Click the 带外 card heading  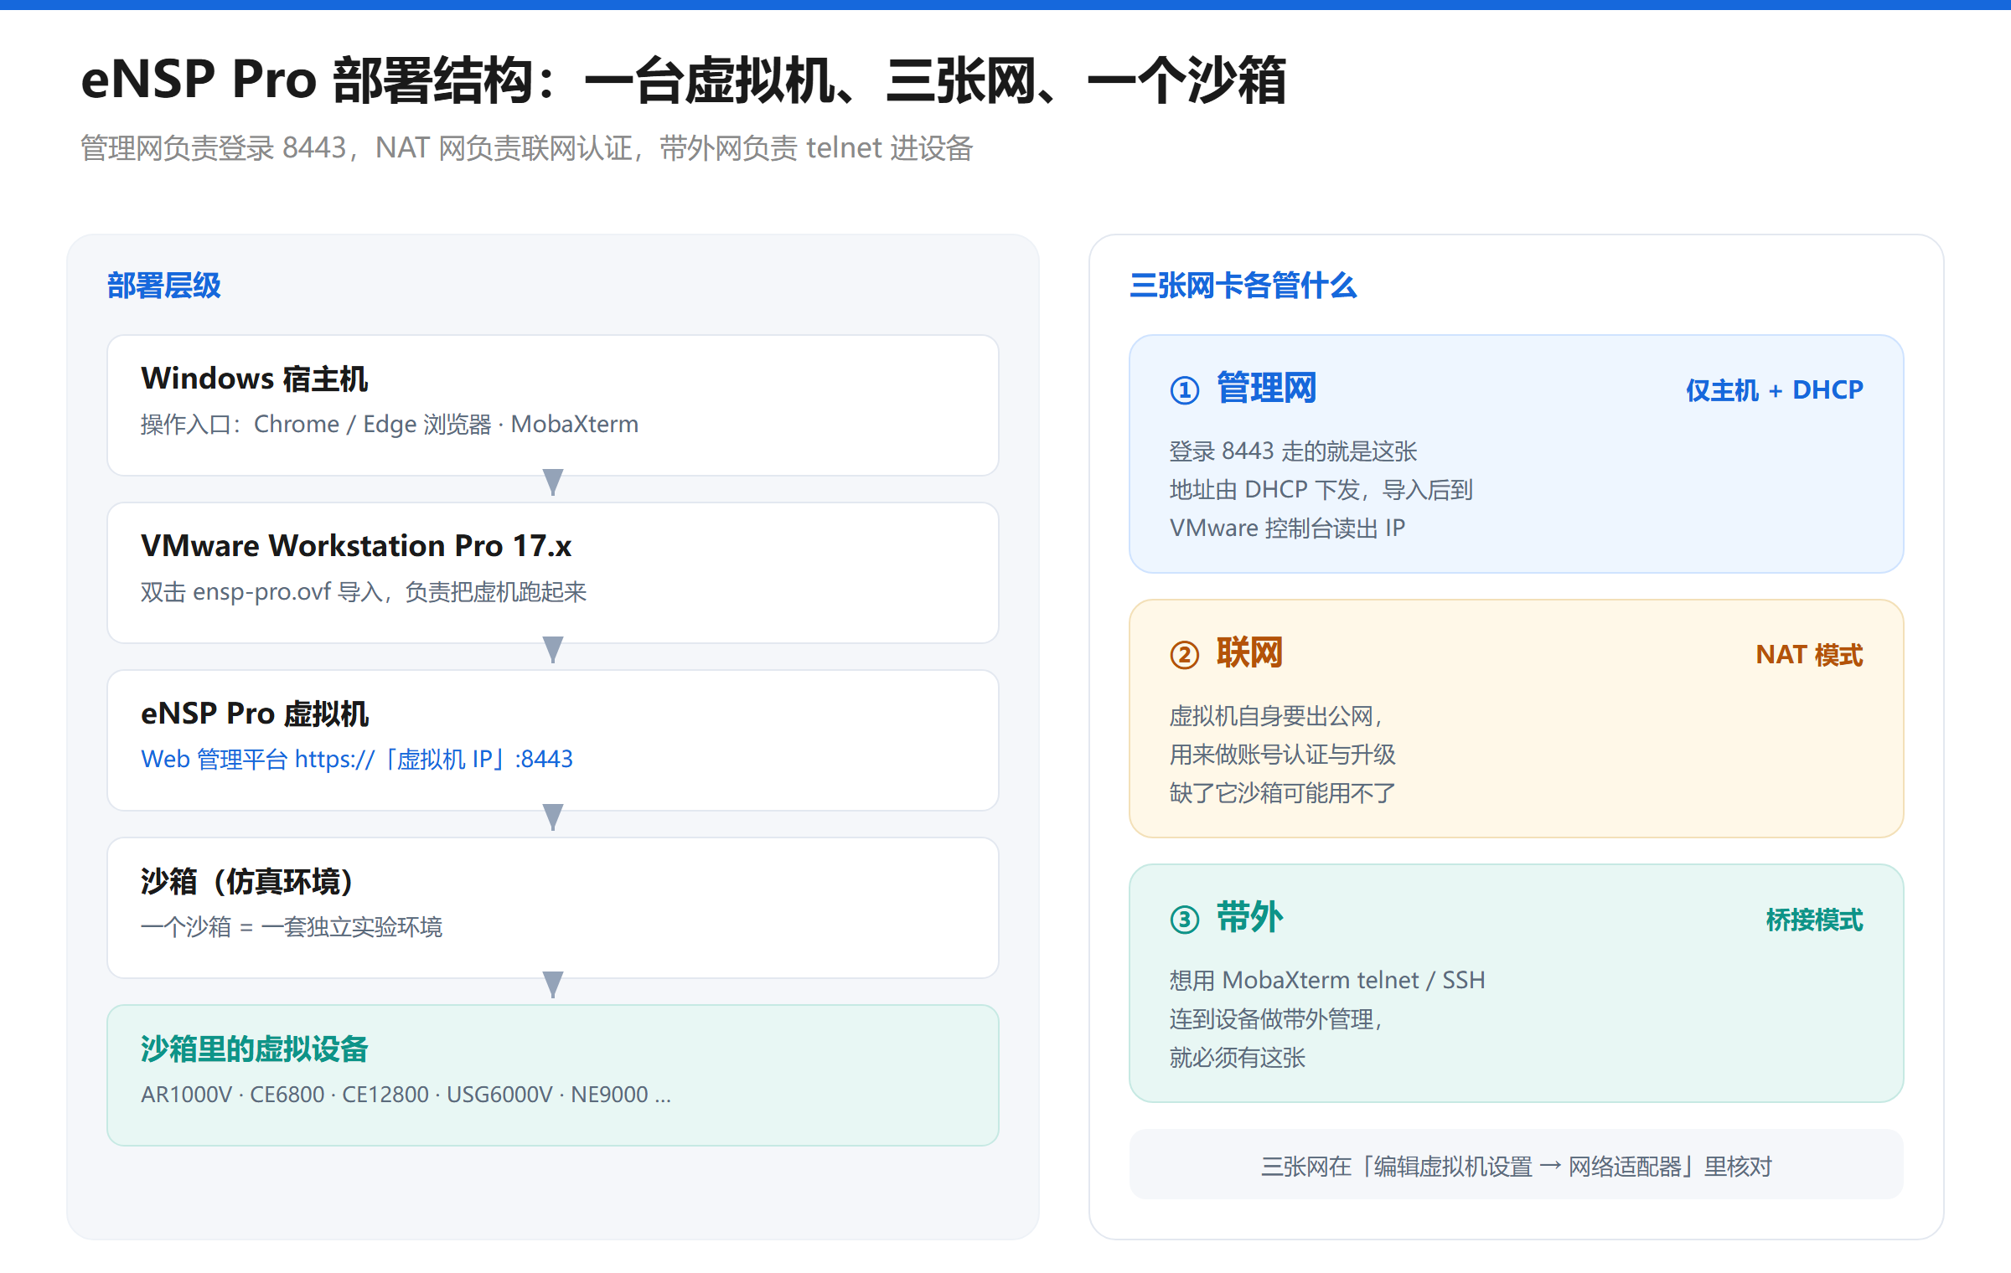(1249, 917)
